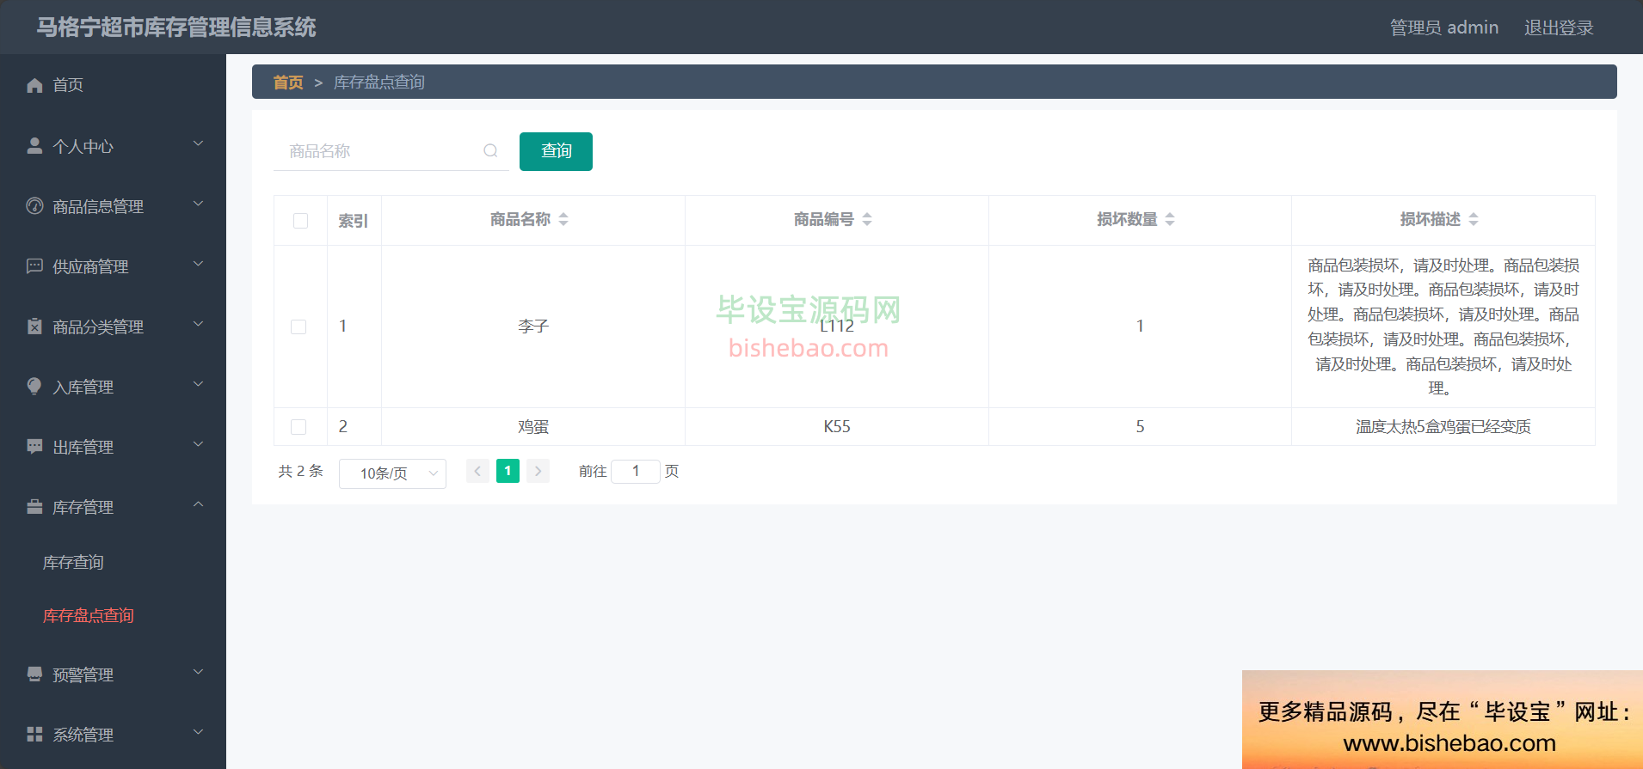Check the row for 李子

coord(298,327)
